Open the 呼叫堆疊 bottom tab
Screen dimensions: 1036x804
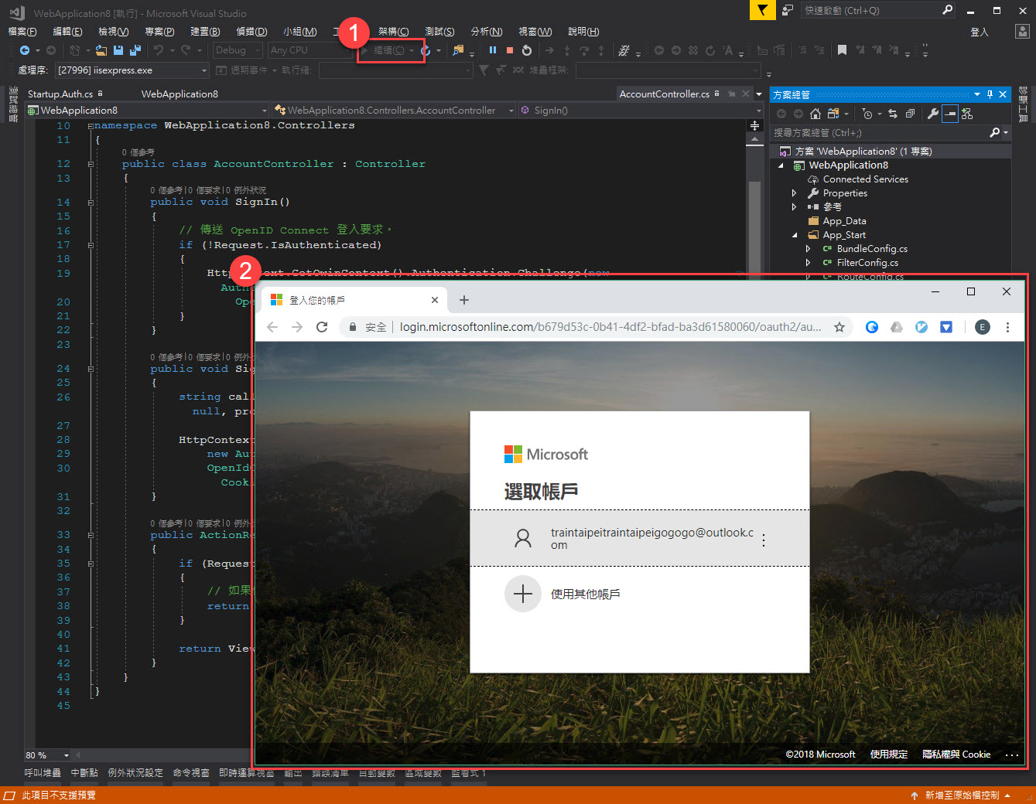[x=43, y=773]
